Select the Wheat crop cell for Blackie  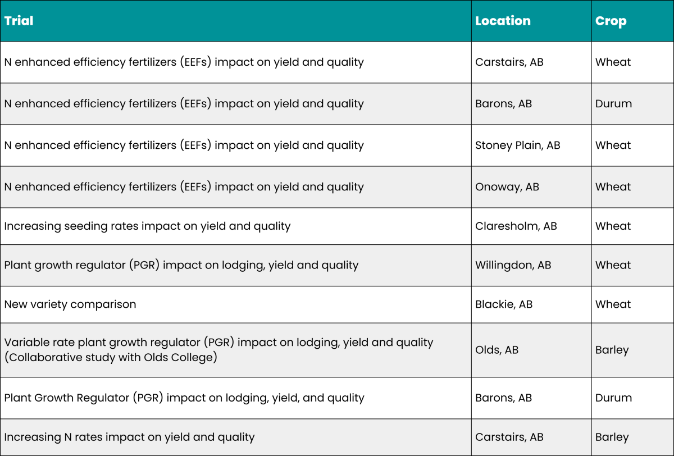tap(632, 304)
